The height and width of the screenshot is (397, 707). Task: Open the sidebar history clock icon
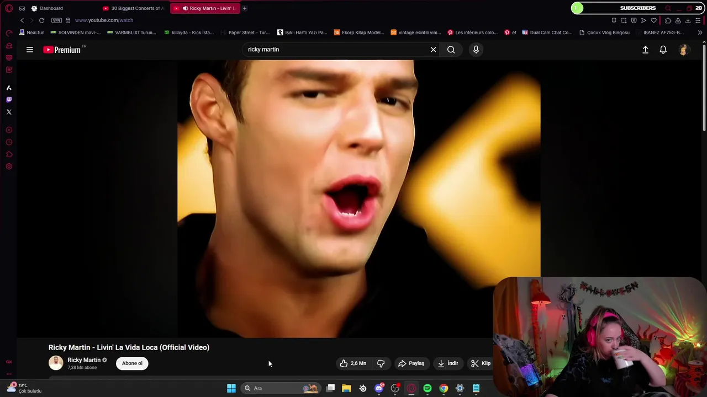tap(9, 142)
